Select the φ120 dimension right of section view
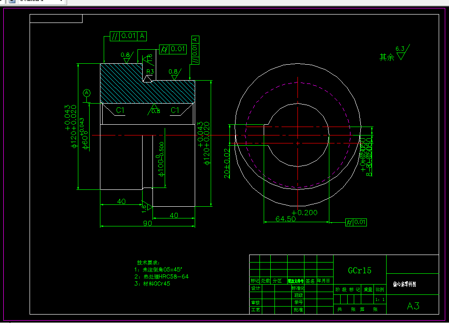Viewport: 449px width, 323px height. pos(204,143)
